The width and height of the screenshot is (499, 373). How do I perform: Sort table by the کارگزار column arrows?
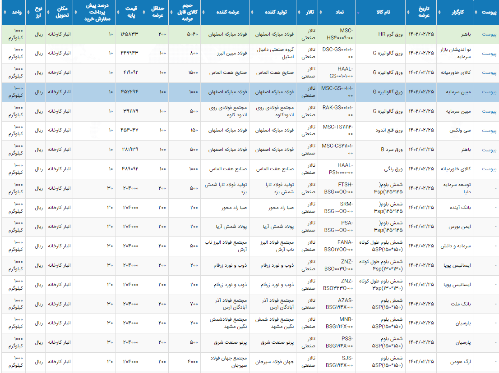tap(439, 13)
